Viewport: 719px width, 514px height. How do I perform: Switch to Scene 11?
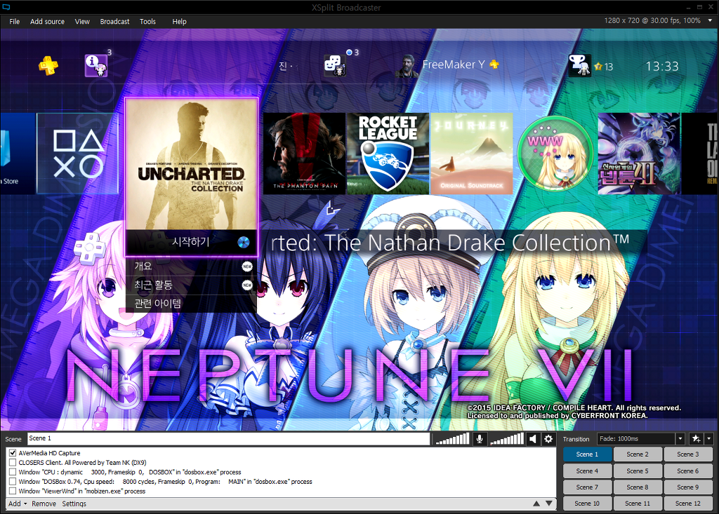coord(638,503)
